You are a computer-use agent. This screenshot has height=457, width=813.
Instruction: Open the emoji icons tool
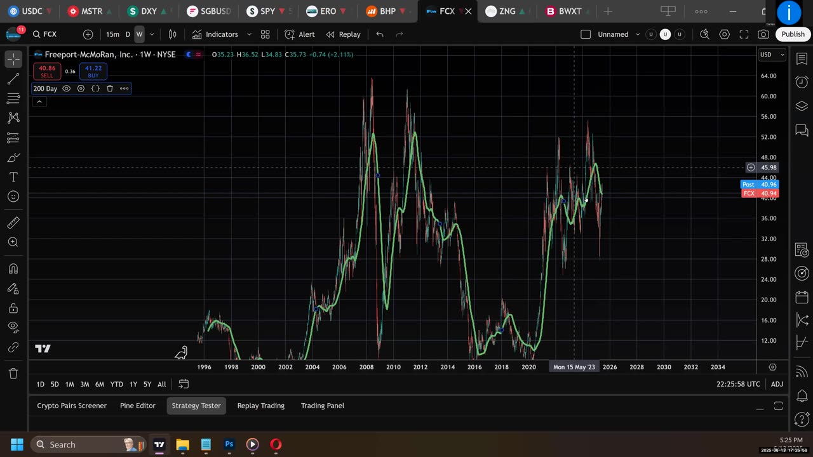click(x=13, y=197)
